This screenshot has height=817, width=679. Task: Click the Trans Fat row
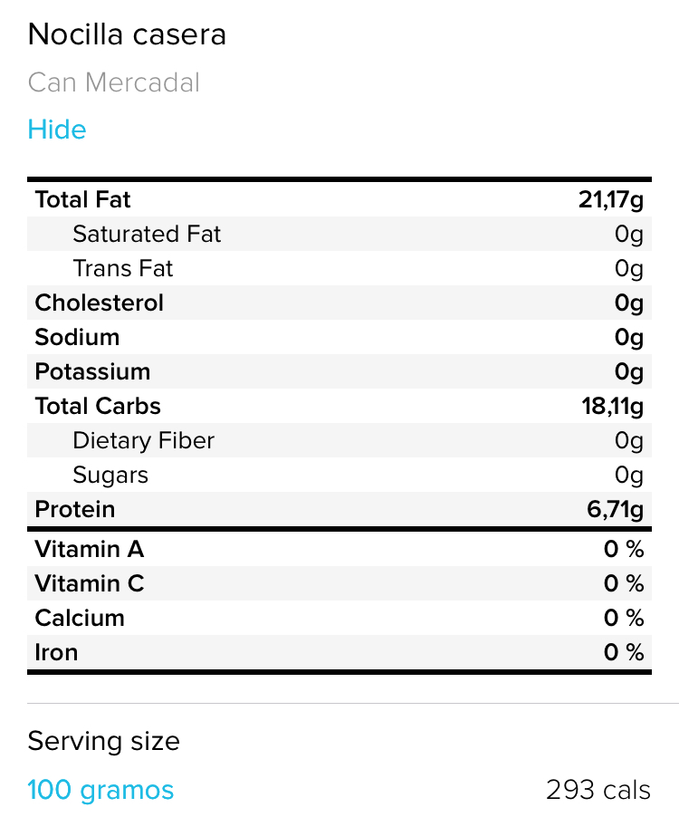339,269
